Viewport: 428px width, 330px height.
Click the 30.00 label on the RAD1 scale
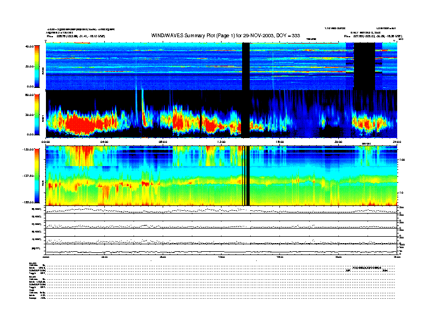coord(29,115)
